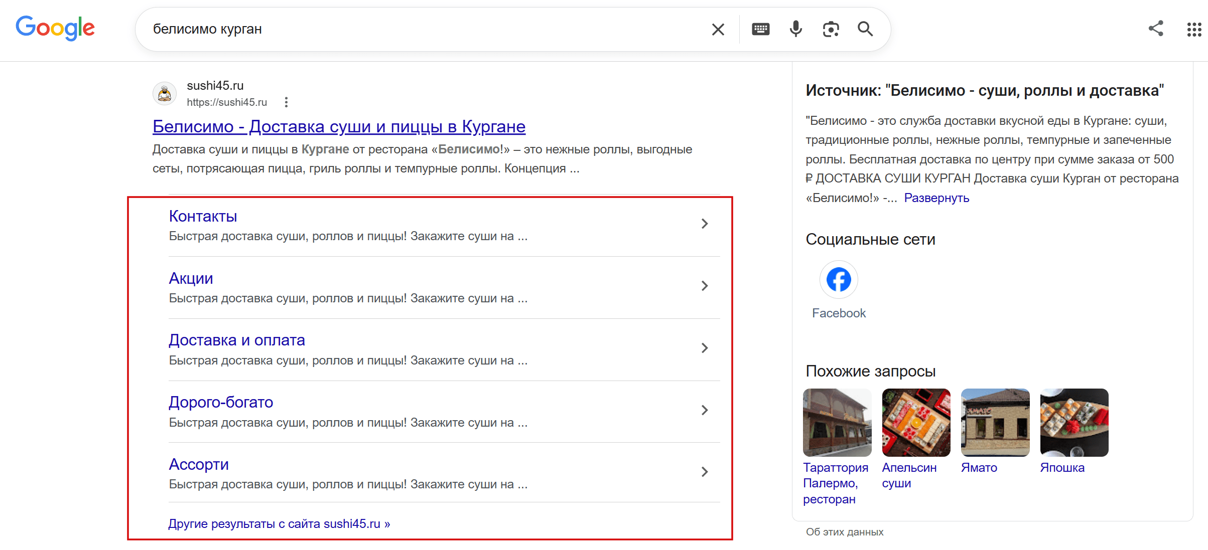The image size is (1208, 550).
Task: Click the share icon in header
Action: [x=1156, y=28]
